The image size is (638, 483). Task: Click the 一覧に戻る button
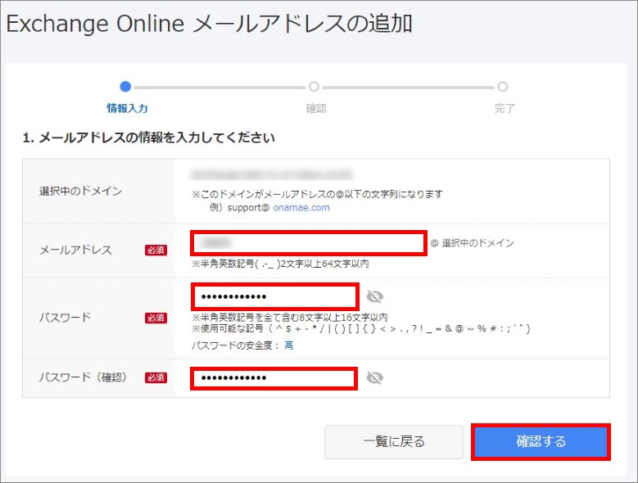394,442
